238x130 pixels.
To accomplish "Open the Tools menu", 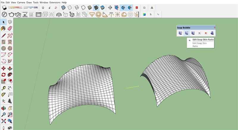I will [36, 2].
